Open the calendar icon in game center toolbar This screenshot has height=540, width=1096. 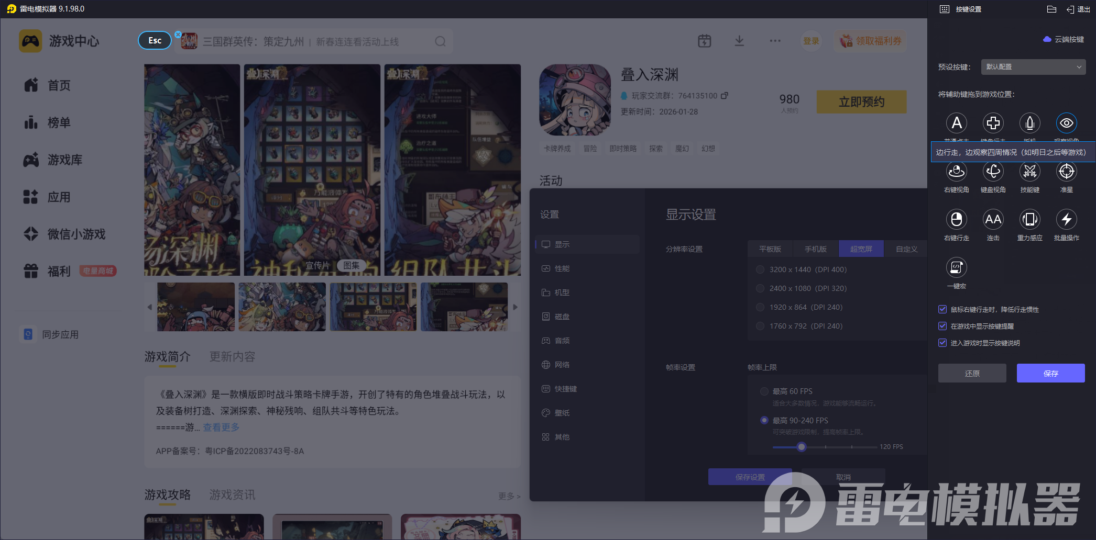[705, 41]
